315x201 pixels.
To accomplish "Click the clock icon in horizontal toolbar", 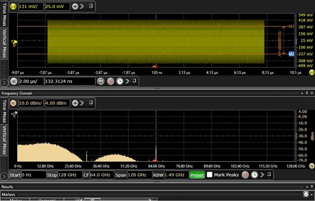I will pos(120,82).
